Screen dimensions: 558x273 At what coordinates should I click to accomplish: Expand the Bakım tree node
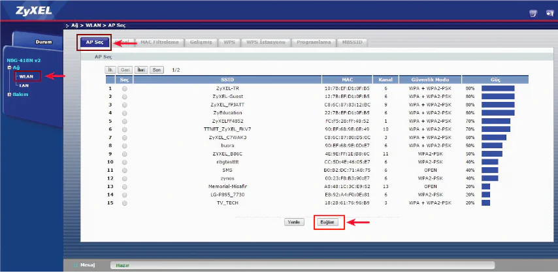point(9,94)
